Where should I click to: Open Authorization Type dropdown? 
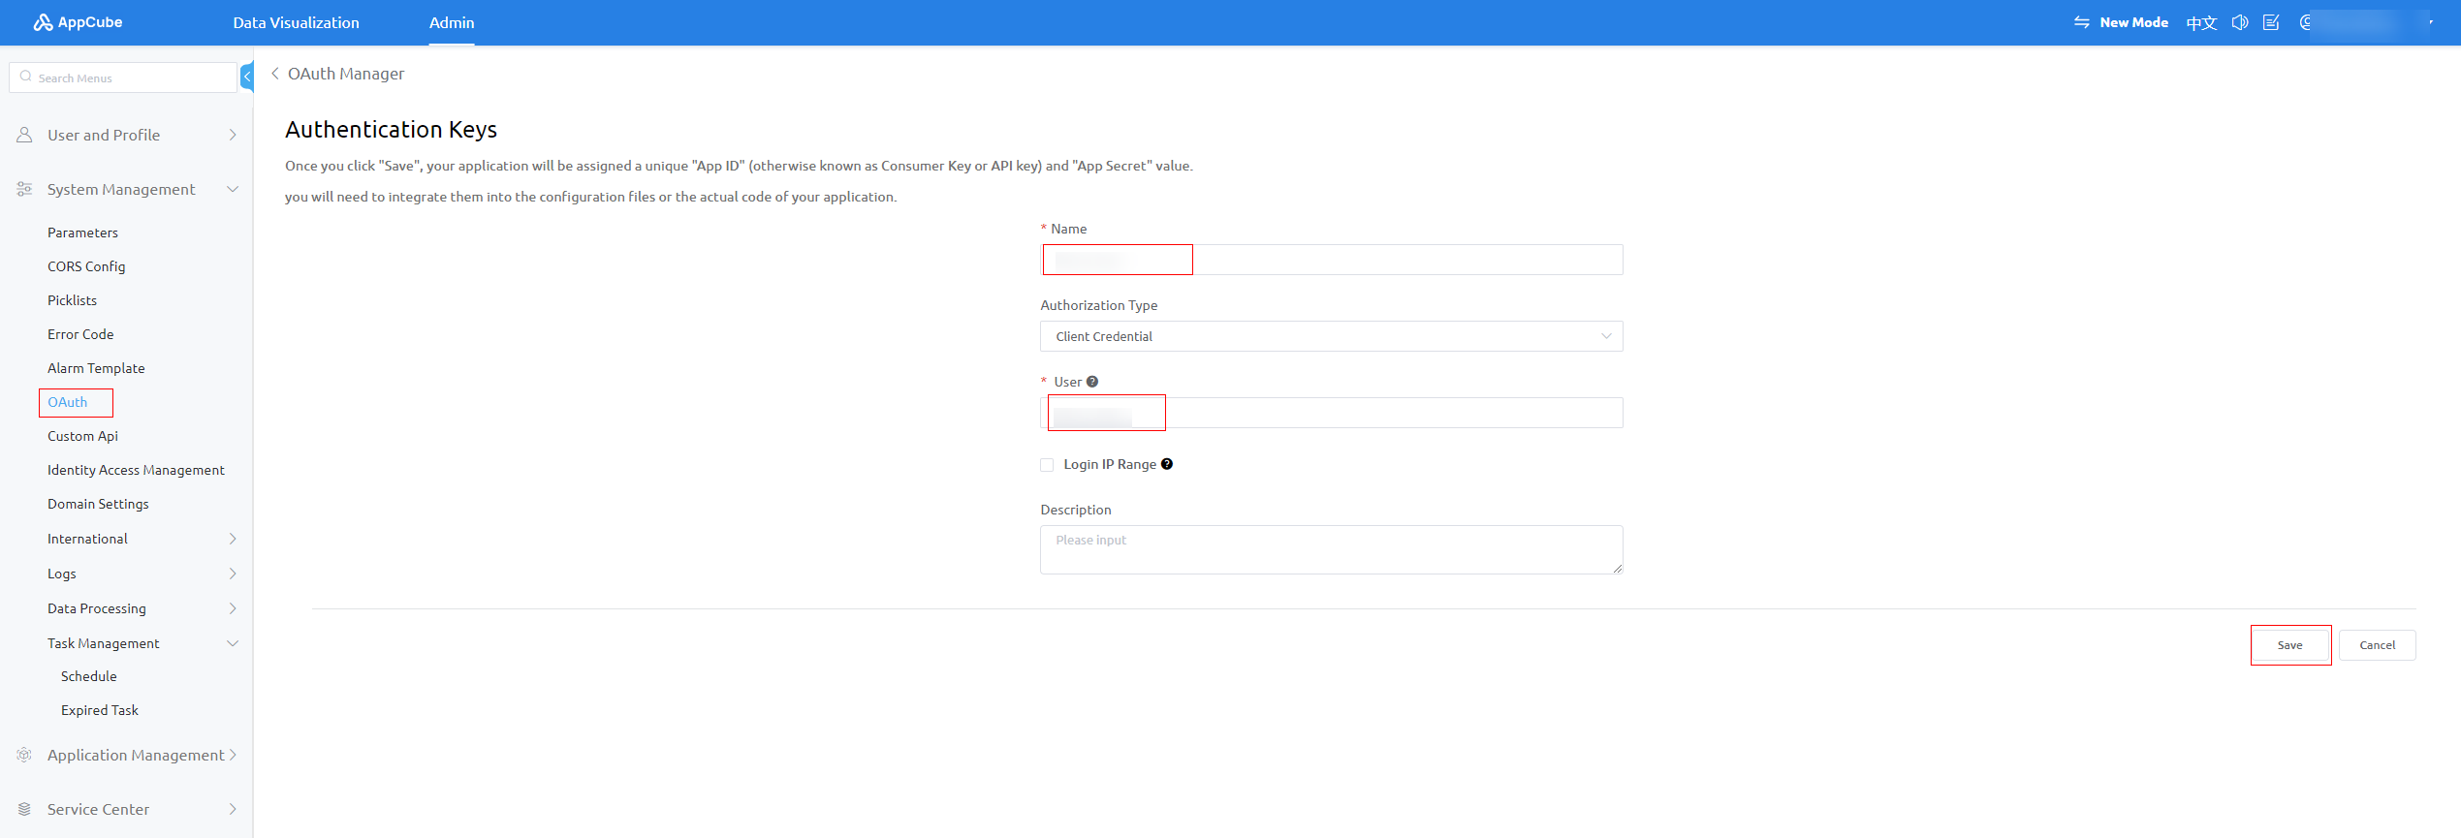pyautogui.click(x=1331, y=336)
